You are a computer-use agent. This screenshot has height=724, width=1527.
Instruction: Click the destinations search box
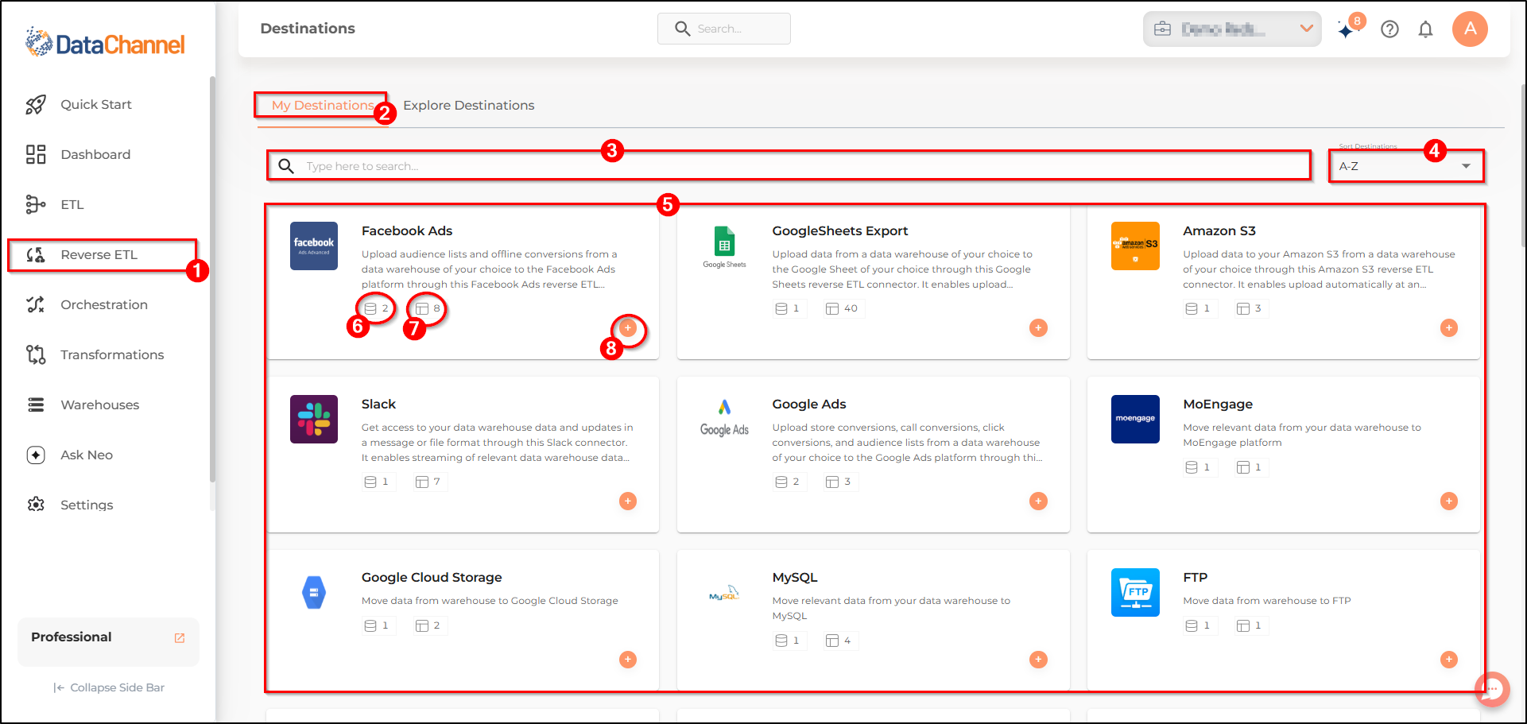click(789, 166)
